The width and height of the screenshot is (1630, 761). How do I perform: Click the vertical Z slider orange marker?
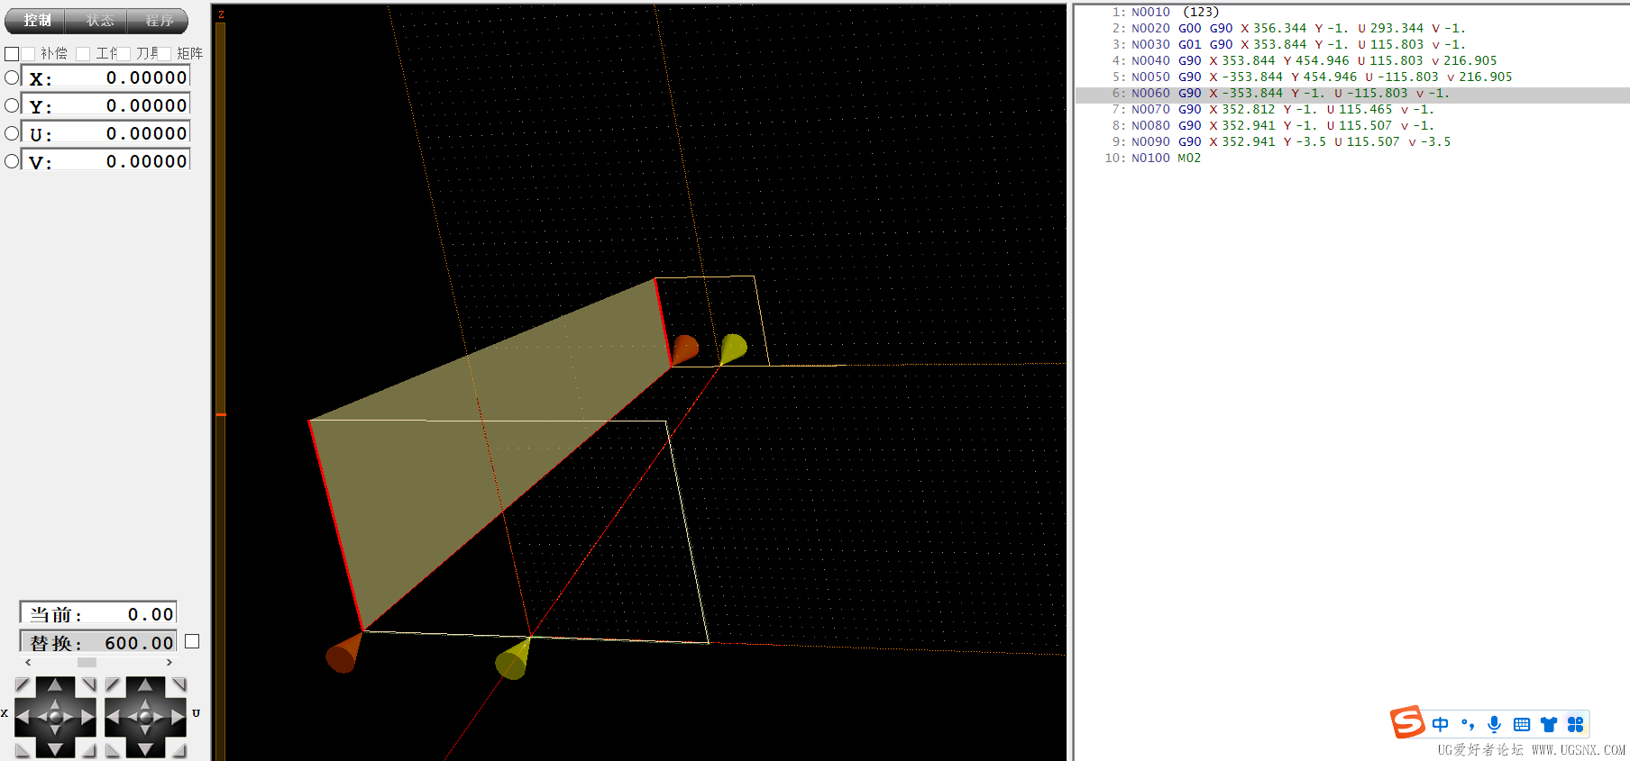click(x=221, y=414)
